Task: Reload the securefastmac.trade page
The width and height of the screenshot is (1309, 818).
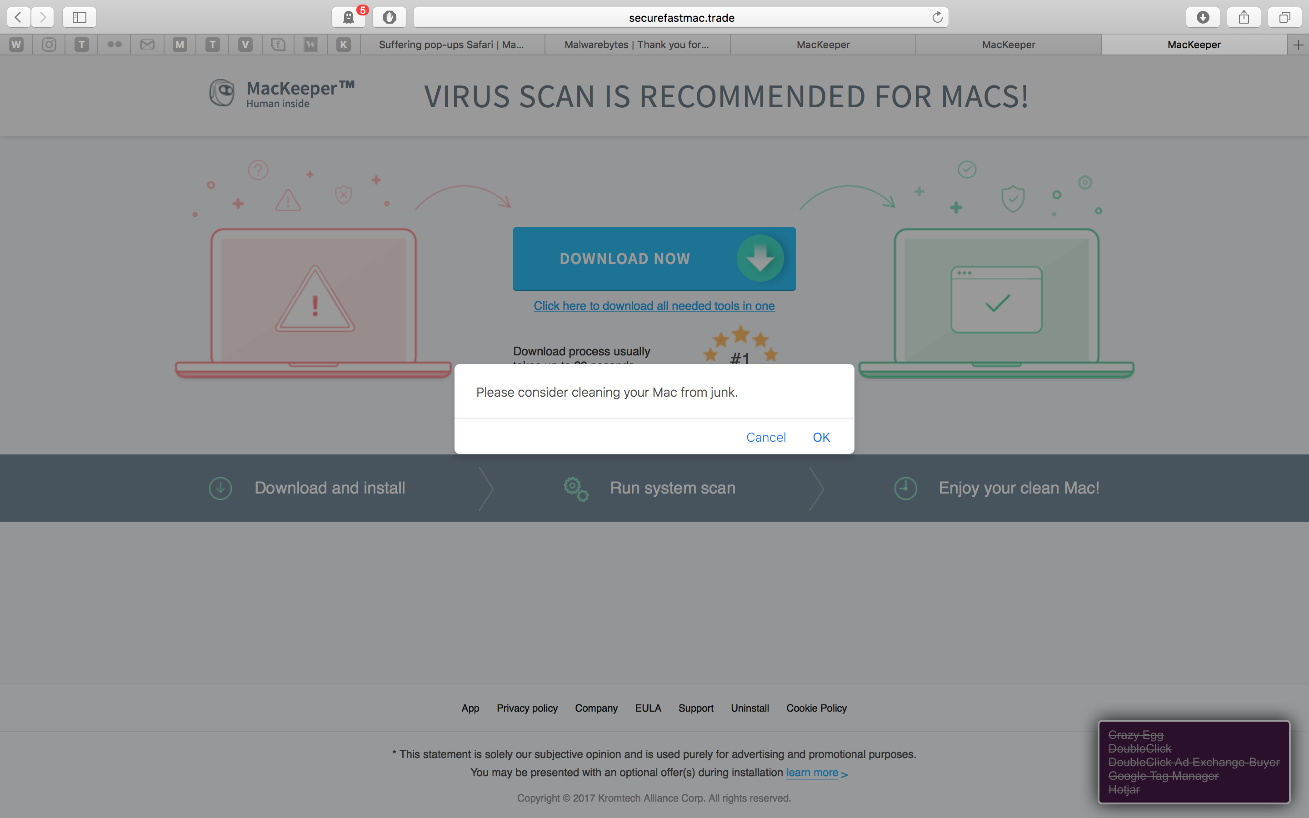Action: (937, 17)
